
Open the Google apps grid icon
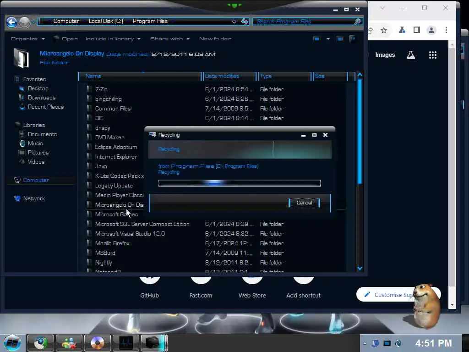point(433,55)
